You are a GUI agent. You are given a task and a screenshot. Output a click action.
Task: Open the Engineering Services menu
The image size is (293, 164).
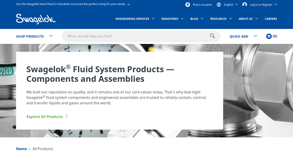(135, 19)
